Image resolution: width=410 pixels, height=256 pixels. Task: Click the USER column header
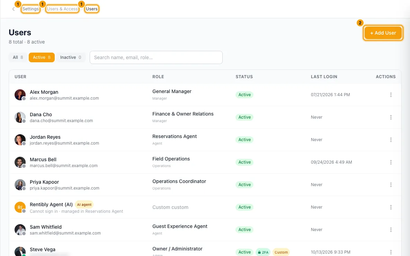click(x=20, y=77)
